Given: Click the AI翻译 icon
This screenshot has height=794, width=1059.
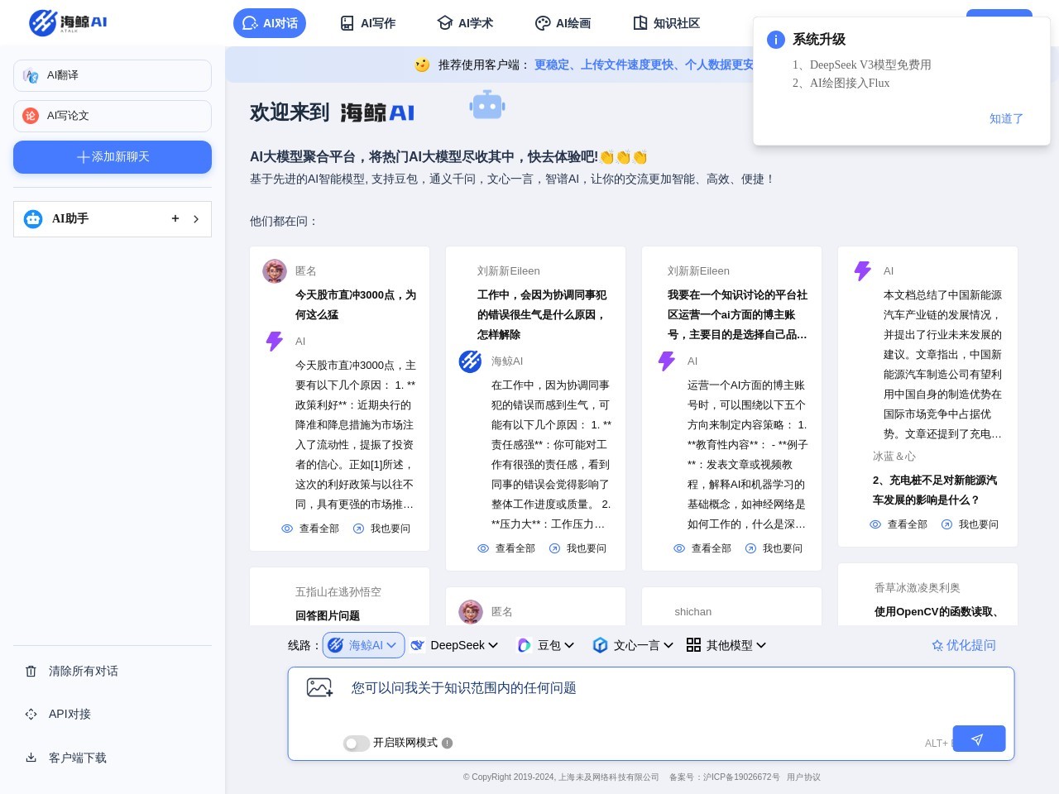Looking at the screenshot, I should (31, 75).
